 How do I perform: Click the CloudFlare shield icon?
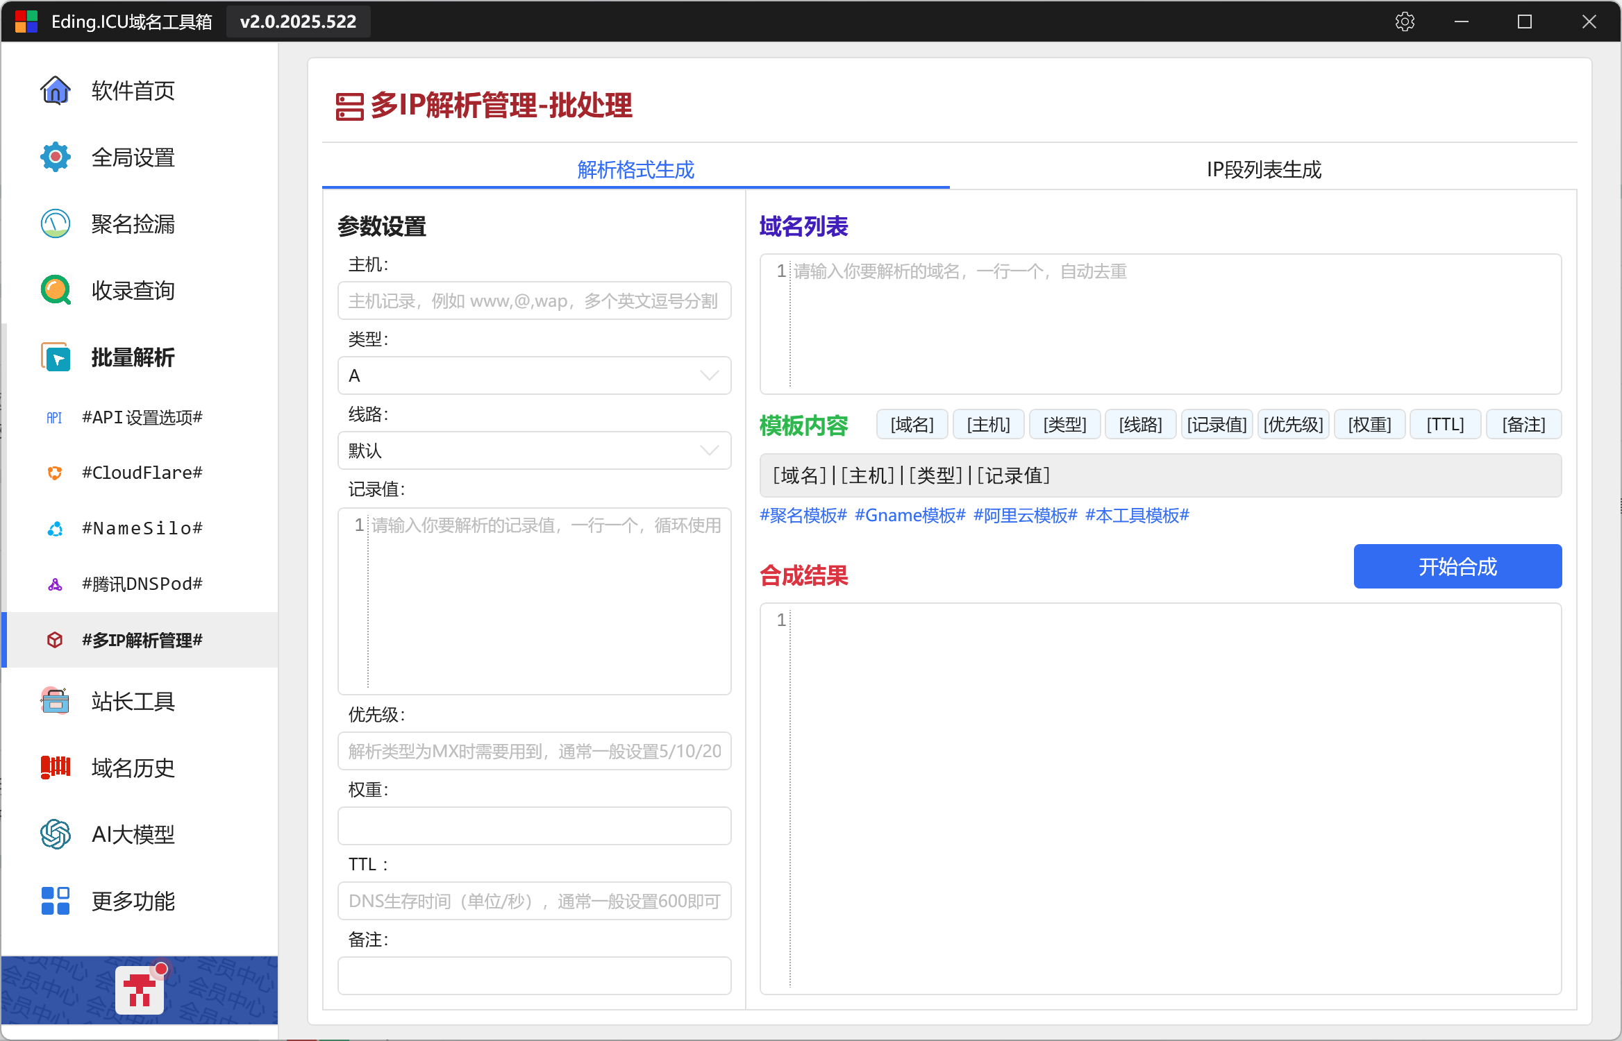coord(55,473)
